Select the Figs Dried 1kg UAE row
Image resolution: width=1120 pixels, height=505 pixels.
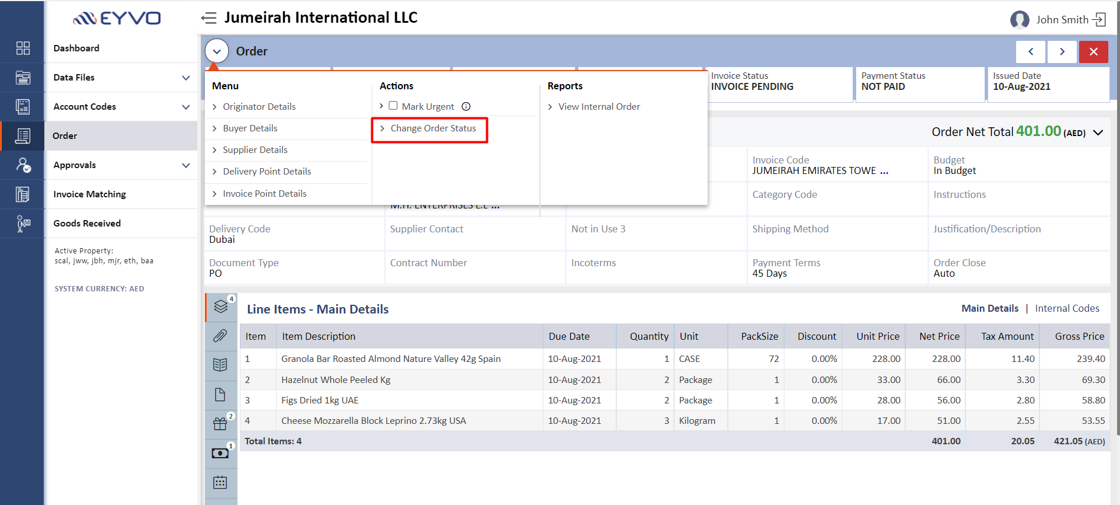pos(675,400)
